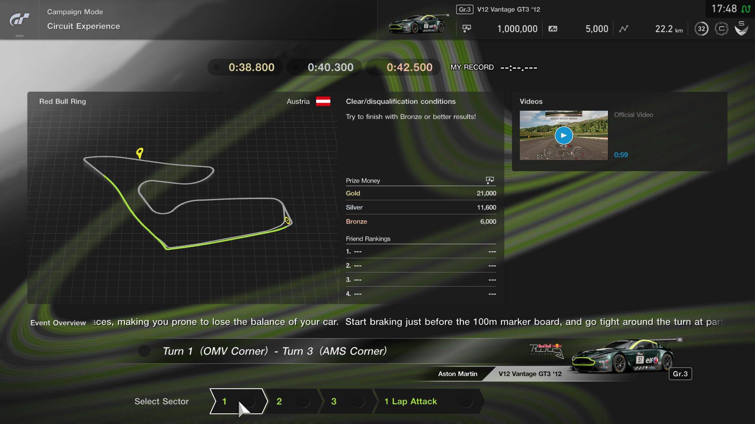Click the GT logo icon top left
755x424 pixels.
[19, 19]
